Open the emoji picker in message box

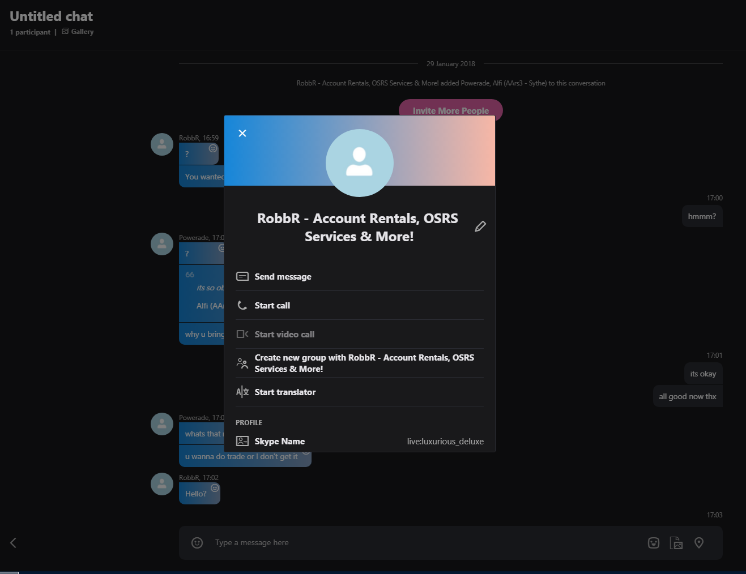pyautogui.click(x=197, y=543)
